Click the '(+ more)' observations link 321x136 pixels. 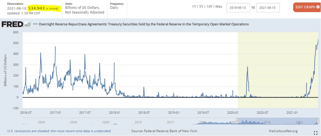52,8
